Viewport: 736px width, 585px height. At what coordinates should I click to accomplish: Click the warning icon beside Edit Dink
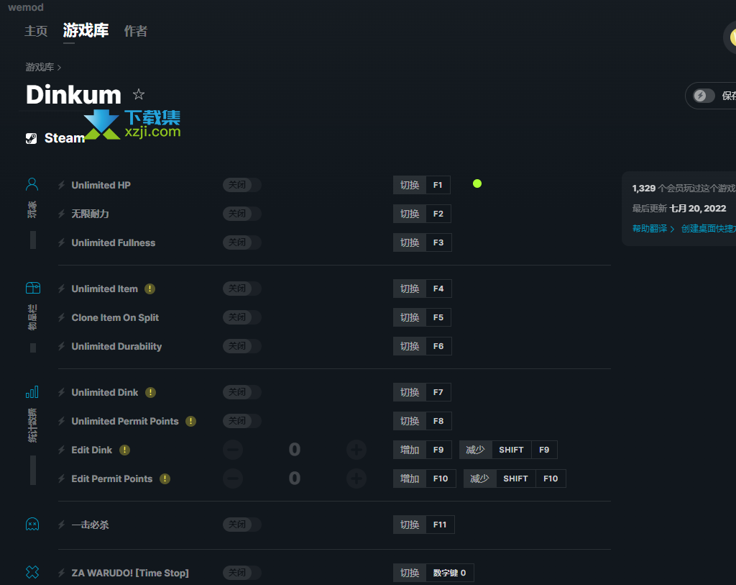(124, 450)
